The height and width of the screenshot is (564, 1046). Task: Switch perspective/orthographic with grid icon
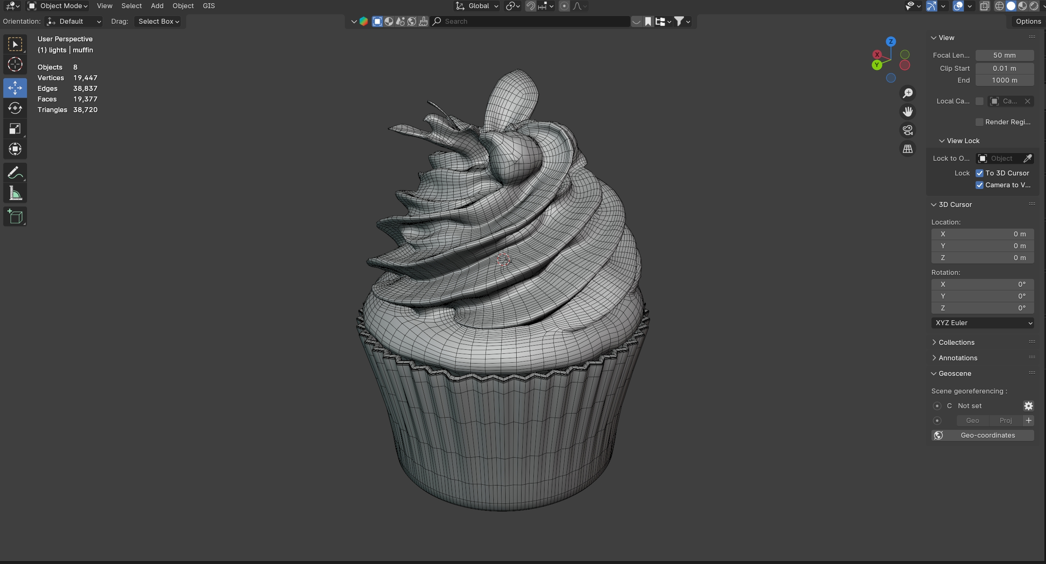pos(908,149)
